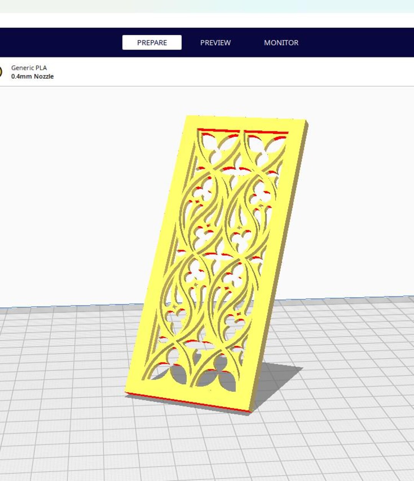Switch to the PREPARE stage tab

152,43
